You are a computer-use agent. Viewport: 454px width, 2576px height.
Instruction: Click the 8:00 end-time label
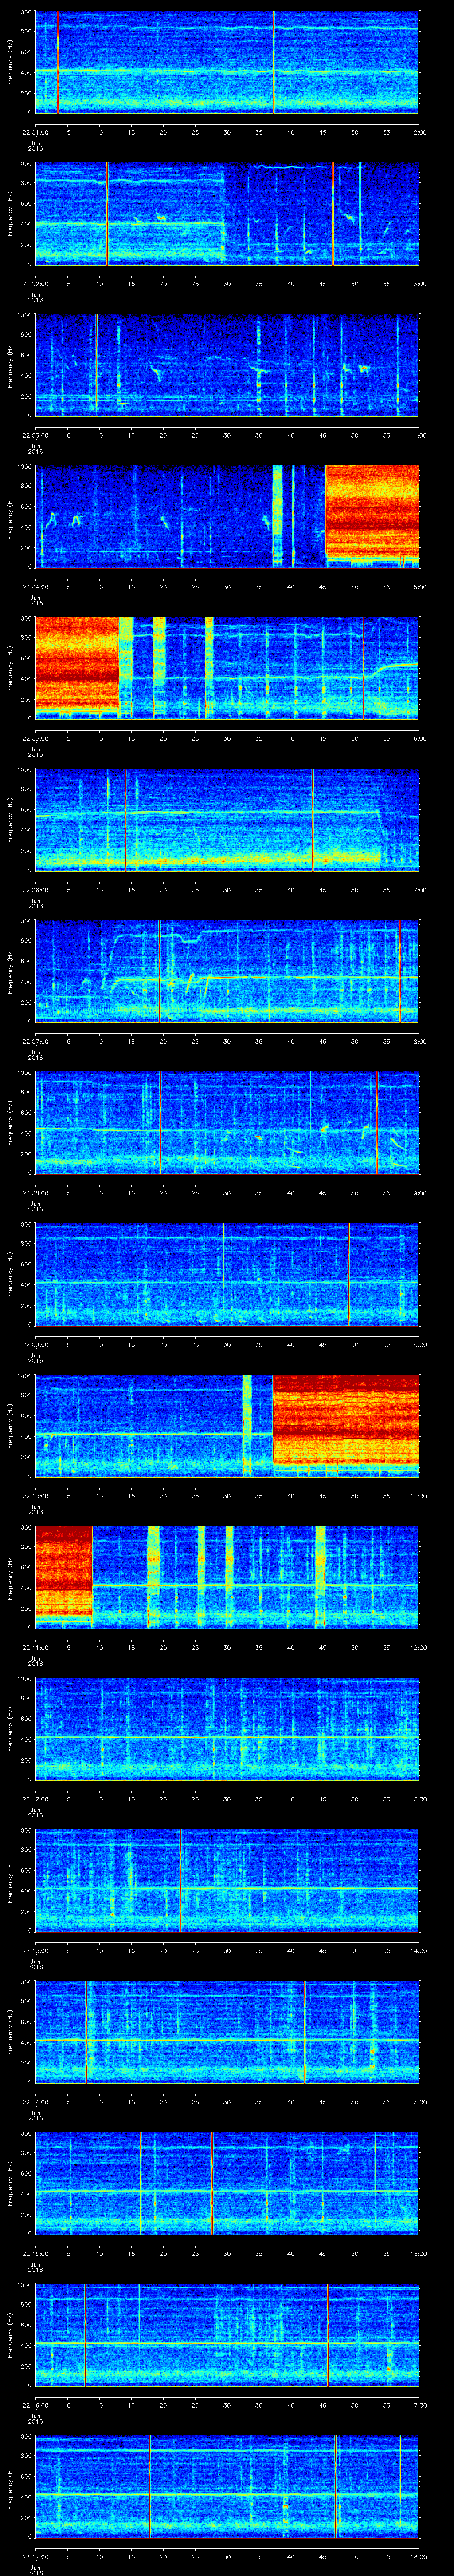[x=419, y=1041]
